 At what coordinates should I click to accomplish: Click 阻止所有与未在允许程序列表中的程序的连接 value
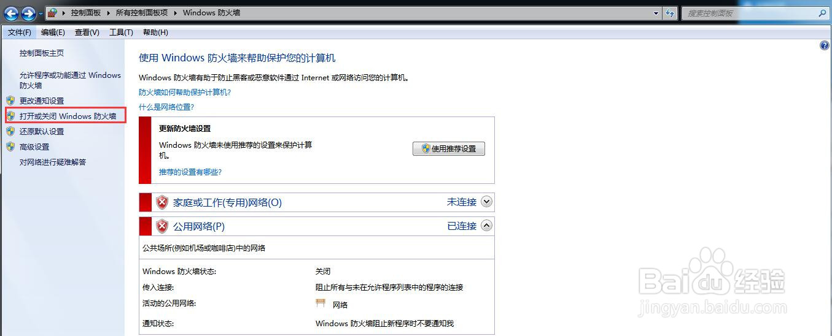pos(389,287)
